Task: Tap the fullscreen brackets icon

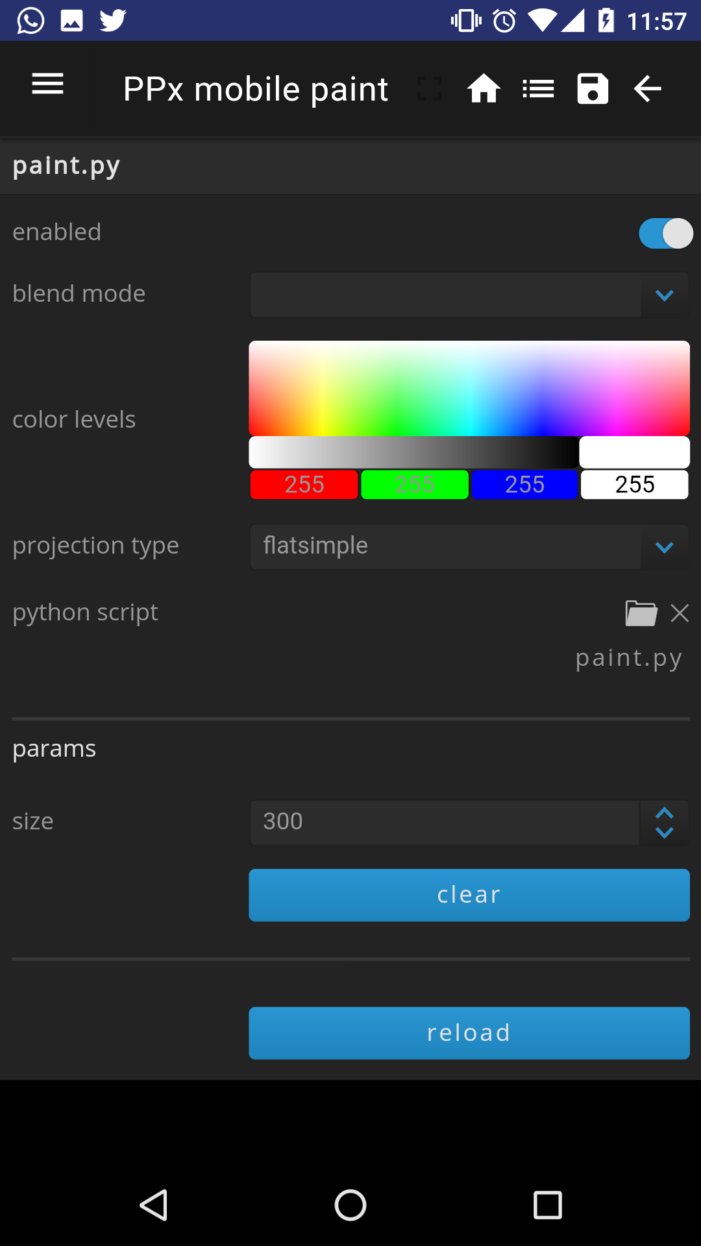Action: click(429, 89)
